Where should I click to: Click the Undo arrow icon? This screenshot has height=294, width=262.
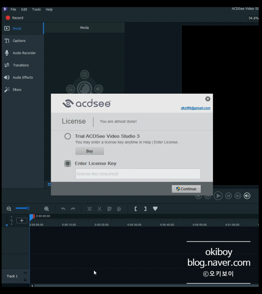click(x=63, y=209)
